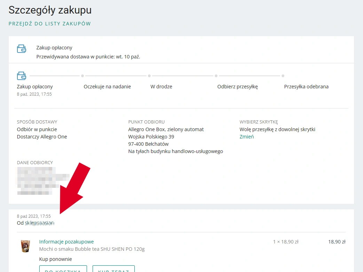Click the wallet icon beside Zakup opłacony header
Viewport: 363px width, 272px height.
coord(22,49)
